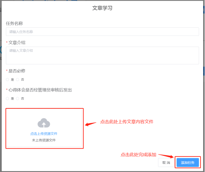Viewport: 205px width, 172px height.
Task: Click red annotation 点击此处完成添加
Action: [138, 155]
